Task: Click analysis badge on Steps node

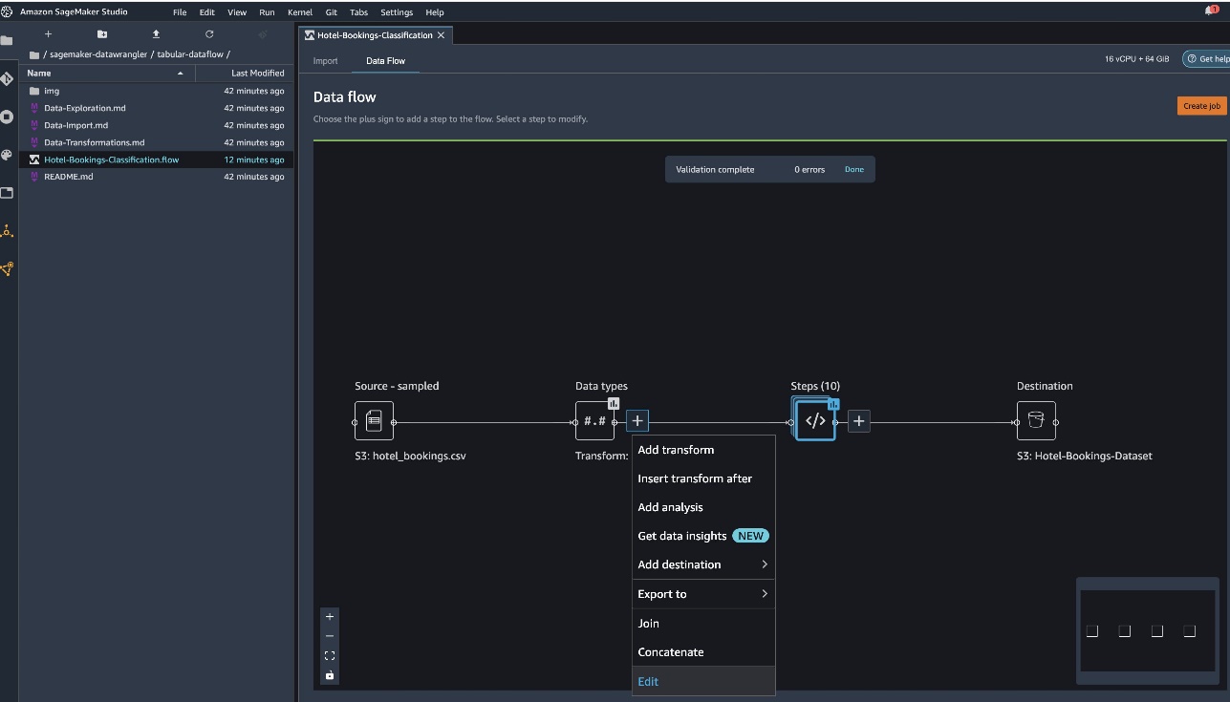Action: [x=833, y=404]
